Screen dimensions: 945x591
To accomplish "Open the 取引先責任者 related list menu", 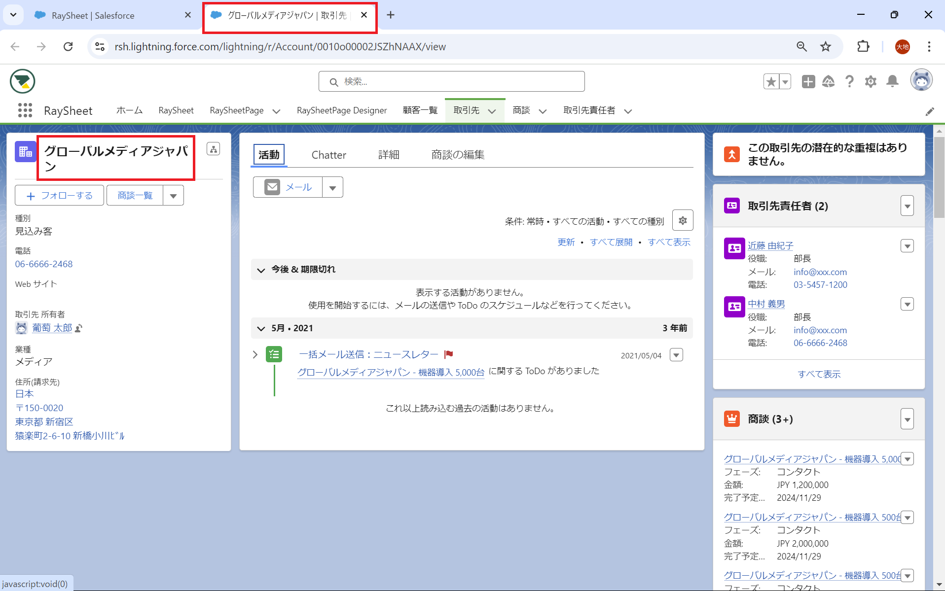I will click(x=907, y=206).
